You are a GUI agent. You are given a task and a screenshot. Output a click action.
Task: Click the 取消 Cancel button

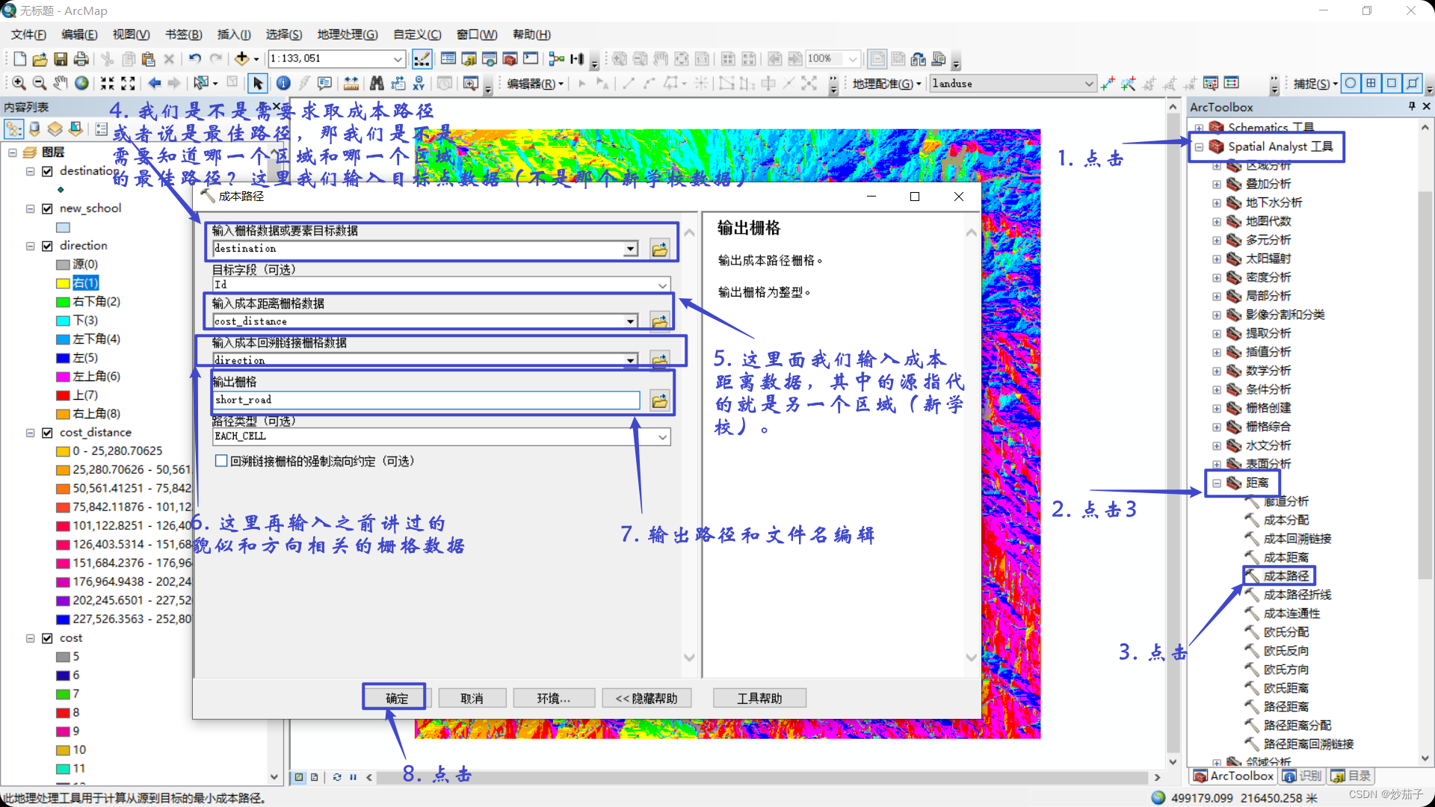click(472, 698)
